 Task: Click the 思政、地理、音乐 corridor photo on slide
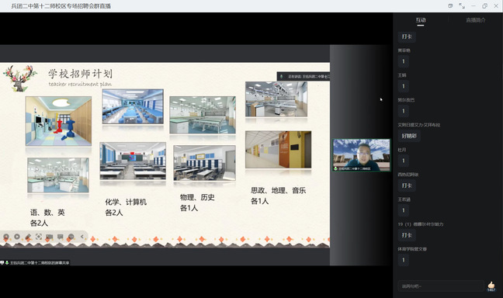pos(278,150)
